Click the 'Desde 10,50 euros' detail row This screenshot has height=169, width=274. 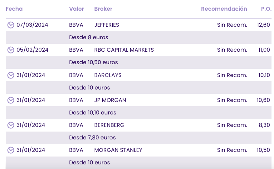point(93,62)
